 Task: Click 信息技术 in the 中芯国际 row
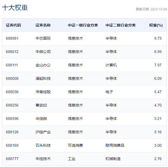pos(75,38)
